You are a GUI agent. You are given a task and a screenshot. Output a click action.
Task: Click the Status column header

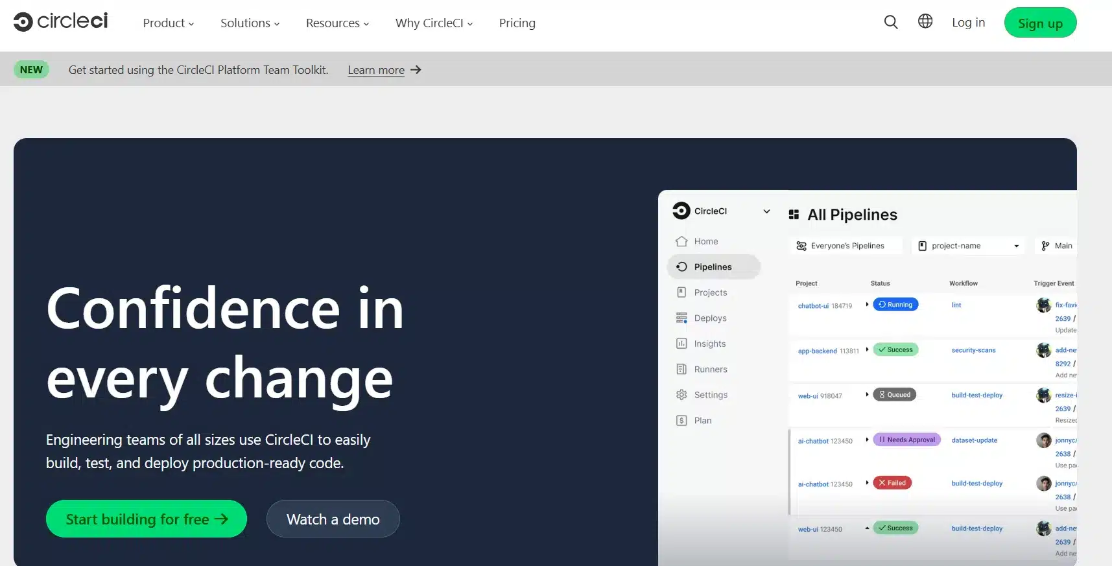click(x=880, y=283)
